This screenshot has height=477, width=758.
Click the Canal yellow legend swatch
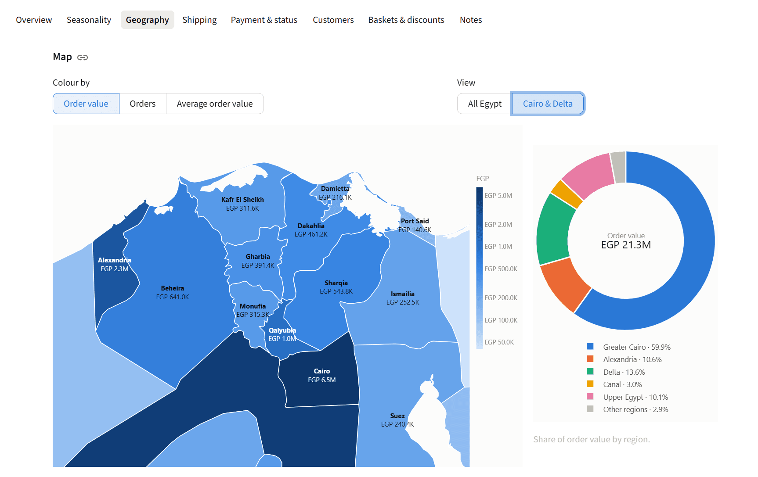(590, 384)
